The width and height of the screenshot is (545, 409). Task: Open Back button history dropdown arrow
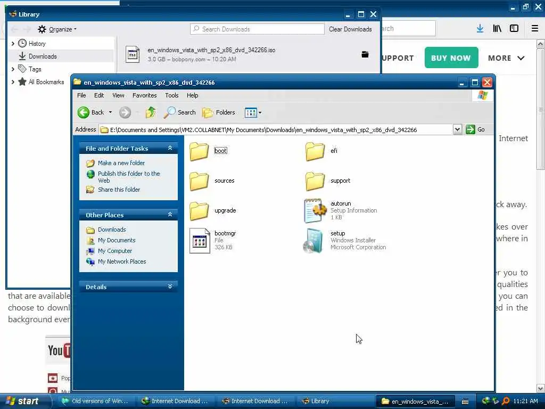(110, 112)
